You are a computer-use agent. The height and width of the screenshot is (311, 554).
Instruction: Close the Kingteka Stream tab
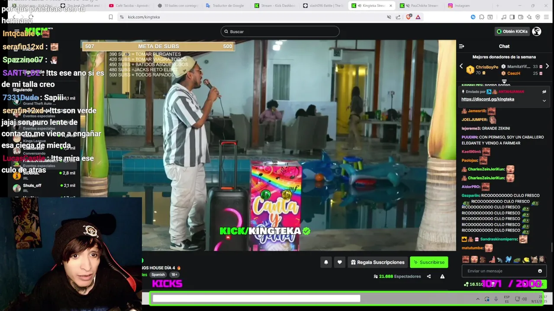[391, 6]
